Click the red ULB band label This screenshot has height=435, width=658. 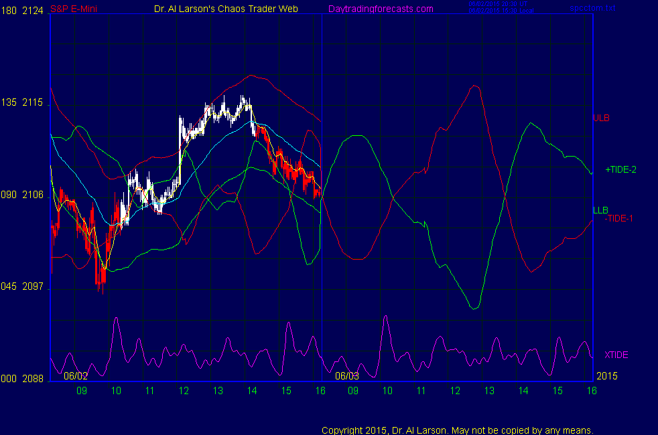[601, 118]
